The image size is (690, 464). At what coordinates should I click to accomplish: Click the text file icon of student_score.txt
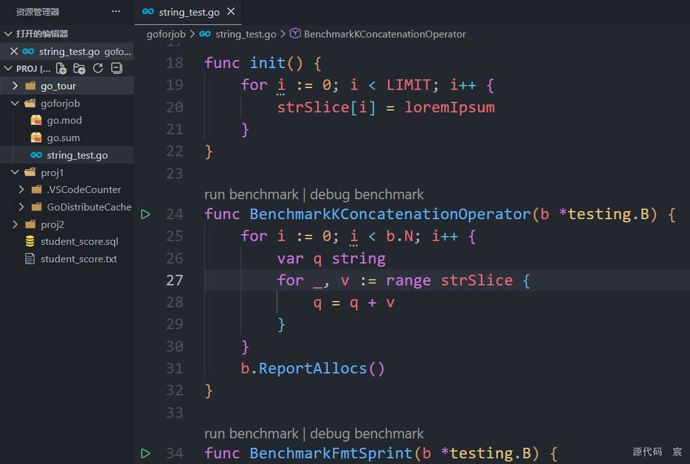coord(30,259)
